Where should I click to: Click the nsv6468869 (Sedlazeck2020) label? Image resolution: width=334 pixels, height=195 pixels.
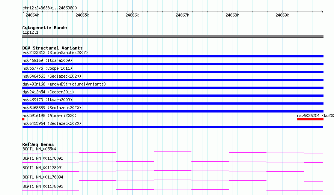coord(52,108)
